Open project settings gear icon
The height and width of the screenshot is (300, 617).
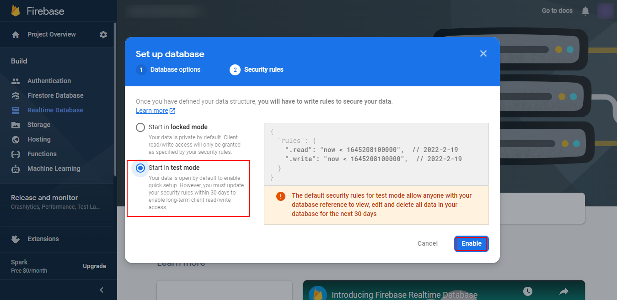point(103,35)
